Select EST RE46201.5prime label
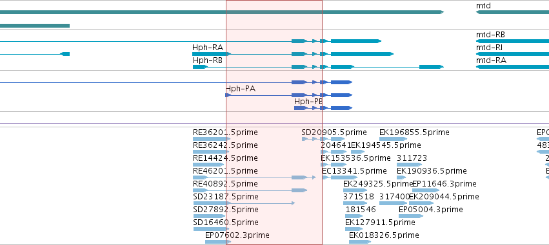 (225, 171)
